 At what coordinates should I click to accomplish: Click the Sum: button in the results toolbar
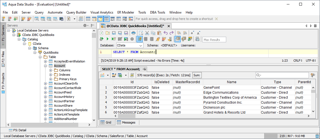[x=197, y=75]
